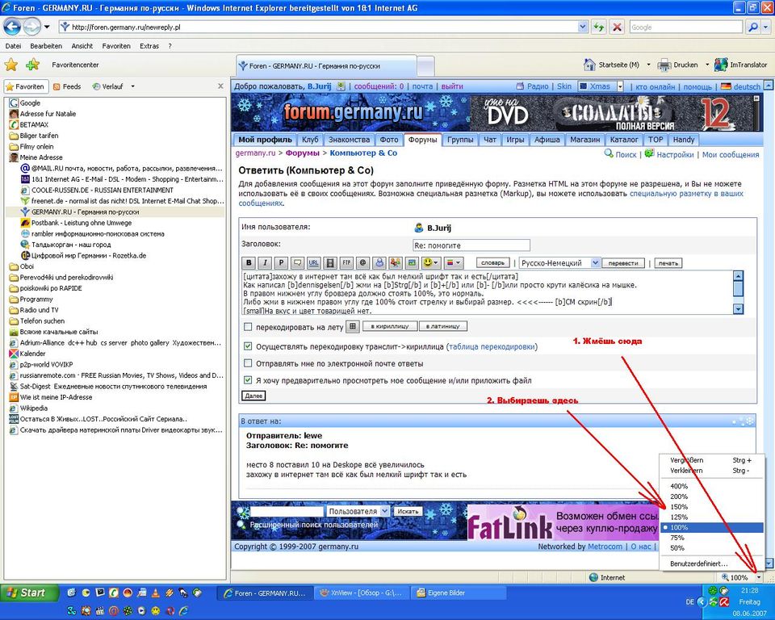The height and width of the screenshot is (620, 775).
Task: Switch to XnView window in the taskbar
Action: tap(361, 593)
